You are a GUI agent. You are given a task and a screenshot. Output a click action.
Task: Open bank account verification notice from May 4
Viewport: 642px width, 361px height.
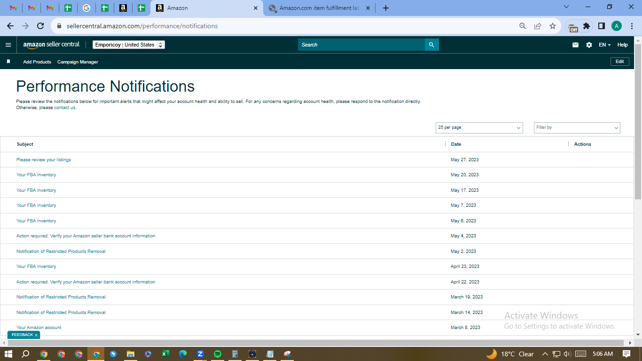click(86, 236)
